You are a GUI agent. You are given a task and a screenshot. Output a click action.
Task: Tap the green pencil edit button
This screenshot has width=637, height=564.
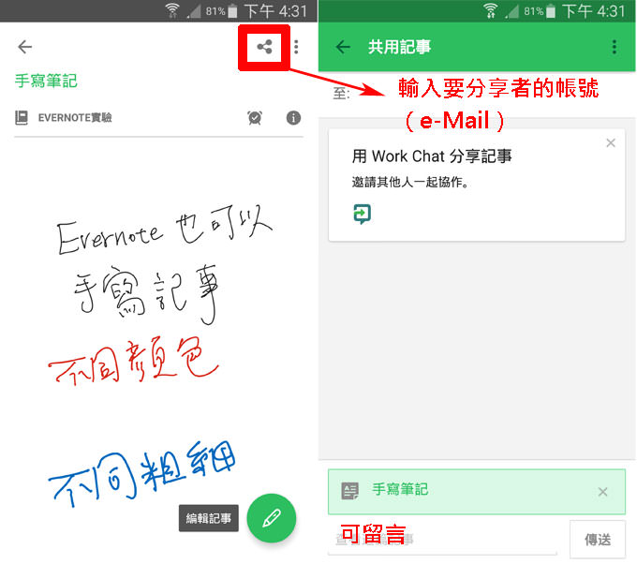point(272,518)
